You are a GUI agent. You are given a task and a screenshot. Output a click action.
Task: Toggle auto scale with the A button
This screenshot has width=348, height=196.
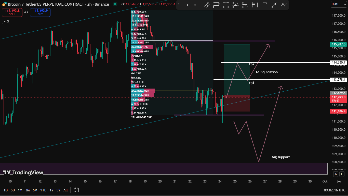click(x=336, y=174)
